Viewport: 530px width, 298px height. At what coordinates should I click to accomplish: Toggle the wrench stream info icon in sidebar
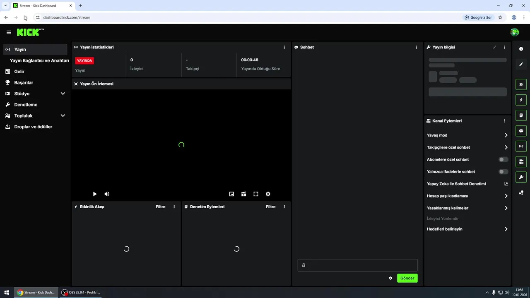pos(521,177)
